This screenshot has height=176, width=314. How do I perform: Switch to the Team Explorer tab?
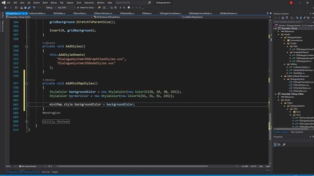pos(297,132)
